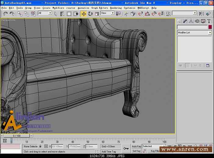Toggle absolute/offset transform type-in mode
214x158 pixels.
point(46,146)
